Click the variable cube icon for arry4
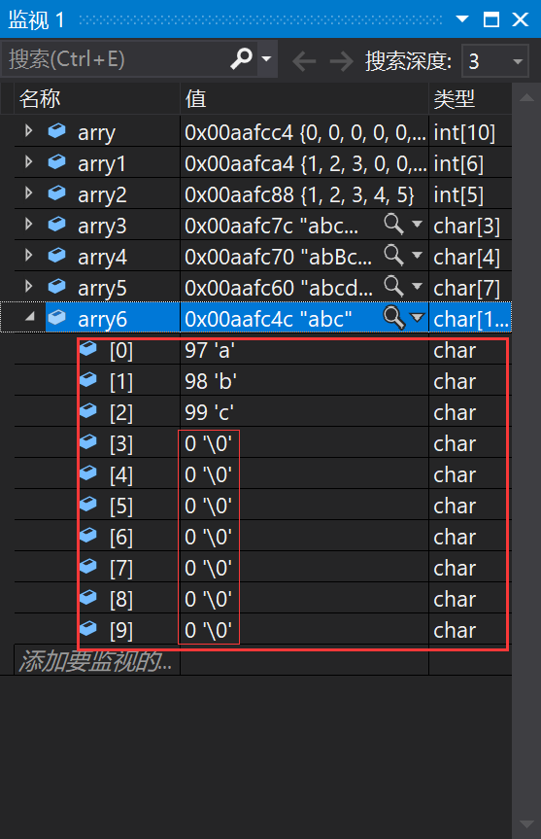Image resolution: width=541 pixels, height=839 pixels. (x=56, y=255)
